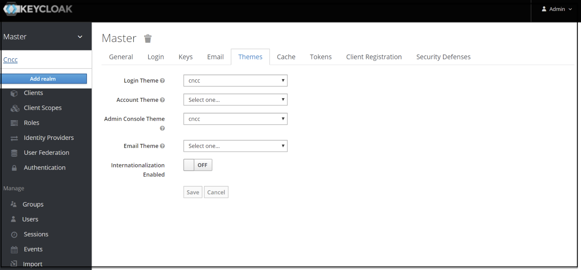This screenshot has width=581, height=270.
Task: Toggle Internationalization Enabled switch
Action: click(198, 165)
